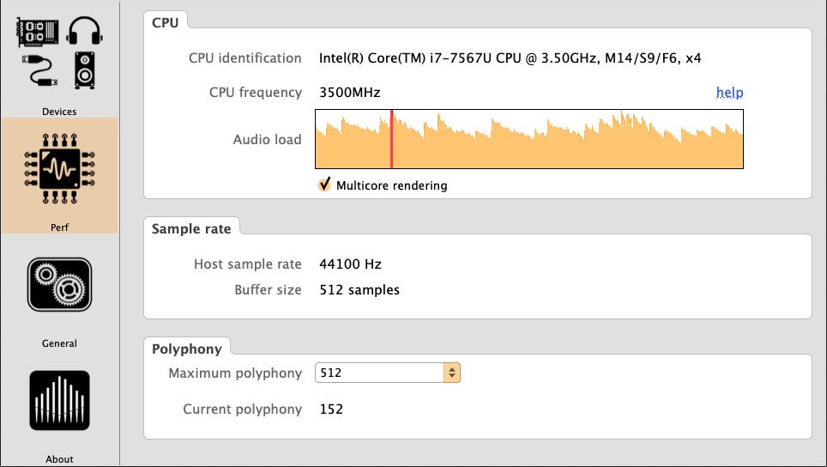Open the General gears icon
Image resolution: width=827 pixels, height=467 pixels.
pos(59,284)
